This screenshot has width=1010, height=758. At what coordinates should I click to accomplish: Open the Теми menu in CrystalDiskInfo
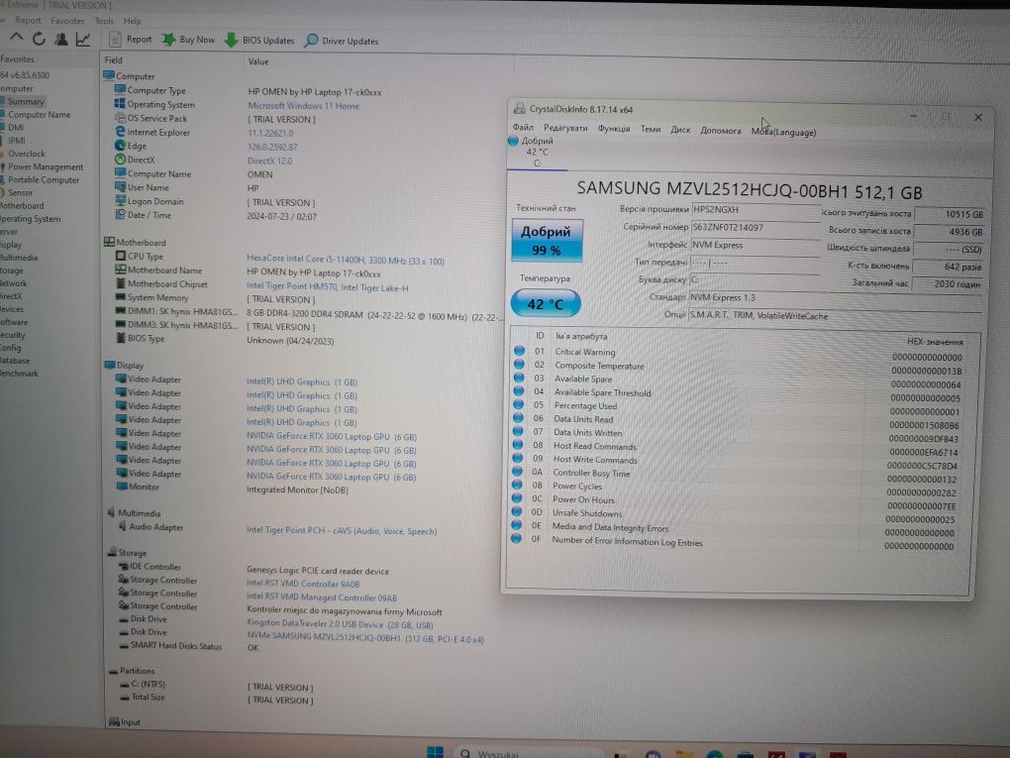coord(651,129)
